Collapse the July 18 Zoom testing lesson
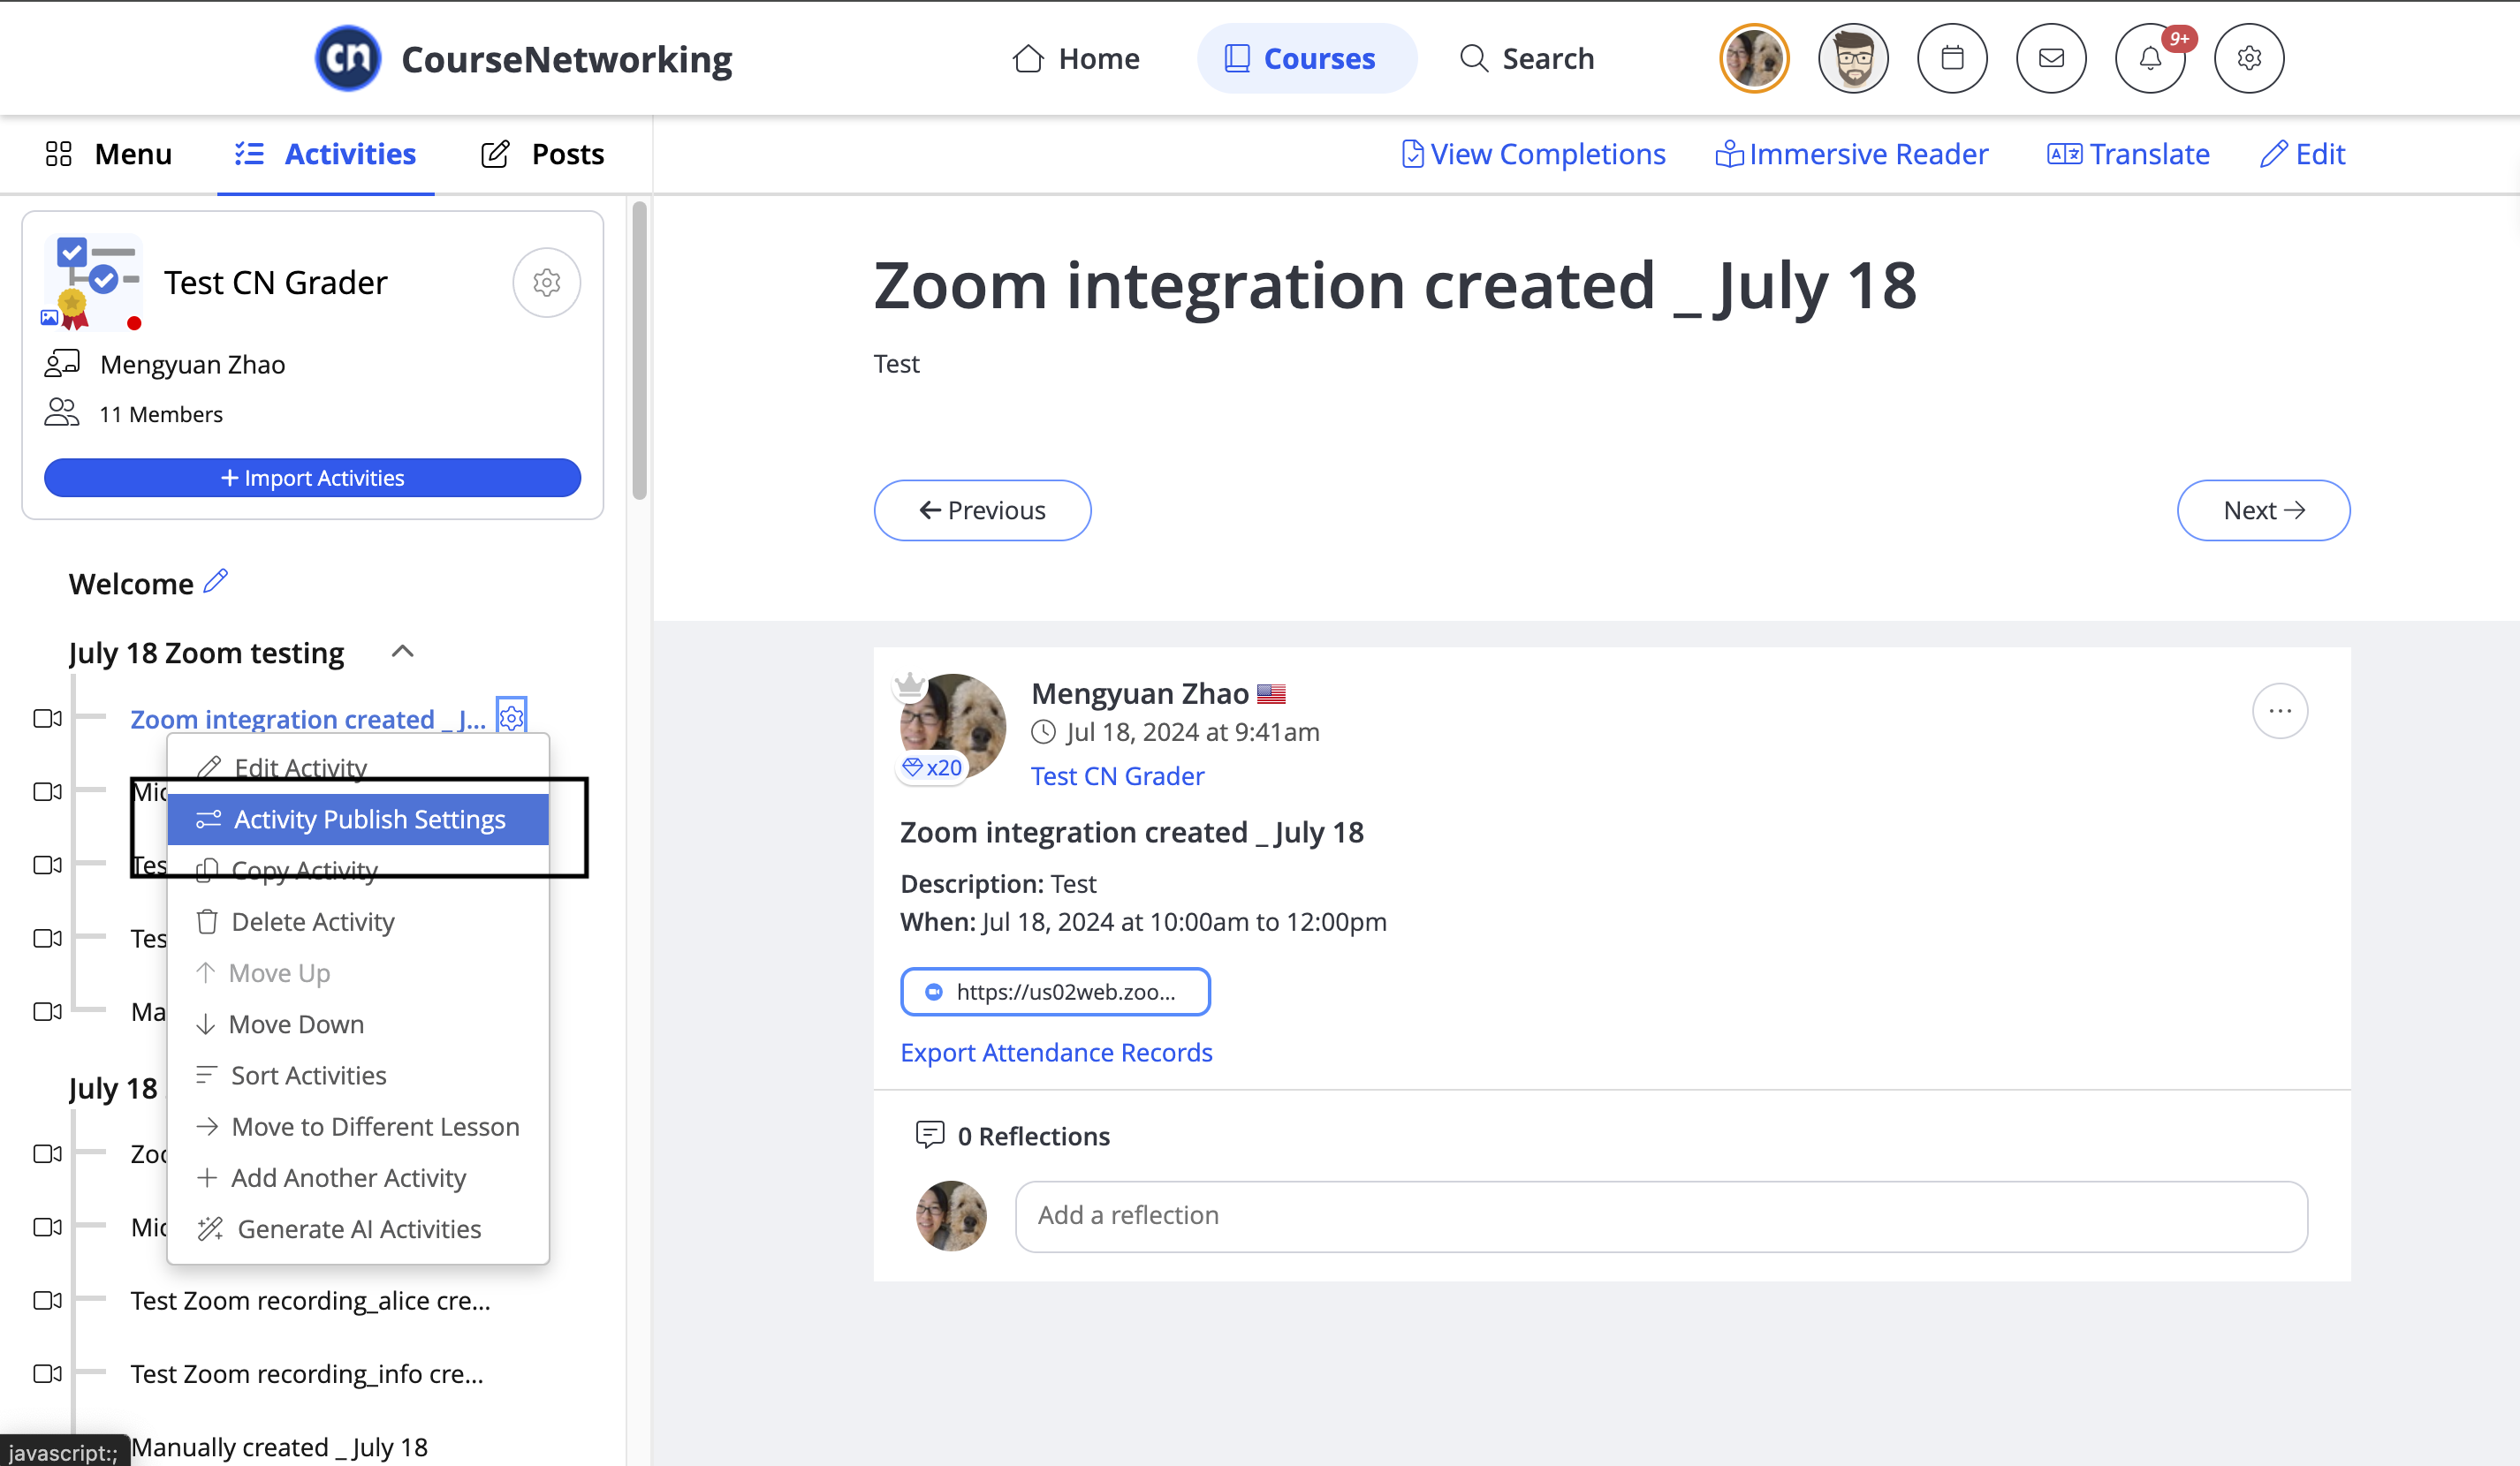 pyautogui.click(x=402, y=652)
